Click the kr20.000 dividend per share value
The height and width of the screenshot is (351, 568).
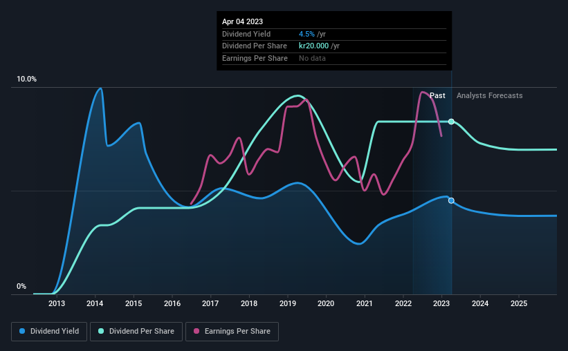[x=313, y=46]
